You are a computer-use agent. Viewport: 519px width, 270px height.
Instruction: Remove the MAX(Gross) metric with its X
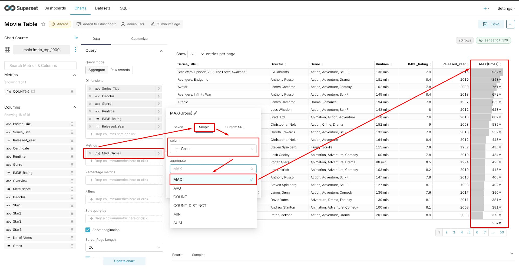(90, 153)
